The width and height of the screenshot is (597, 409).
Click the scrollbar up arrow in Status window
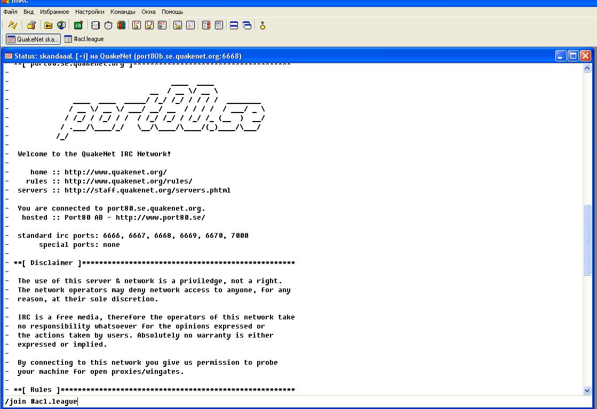coord(587,68)
